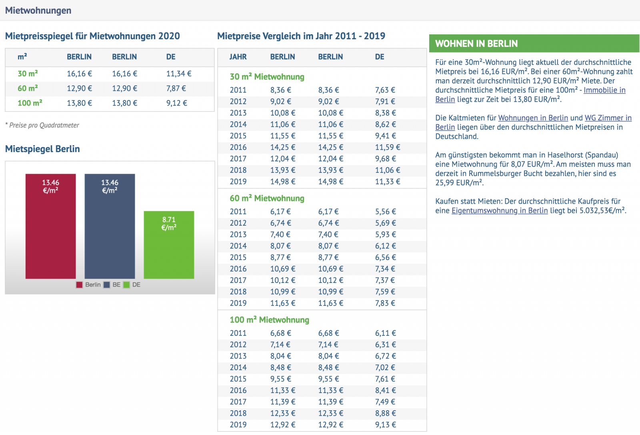This screenshot has width=640, height=435.
Task: Click the dark blue BE legend swatch
Action: pyautogui.click(x=107, y=285)
